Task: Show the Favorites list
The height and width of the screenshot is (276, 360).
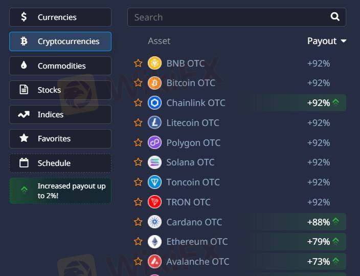Action: pos(60,139)
